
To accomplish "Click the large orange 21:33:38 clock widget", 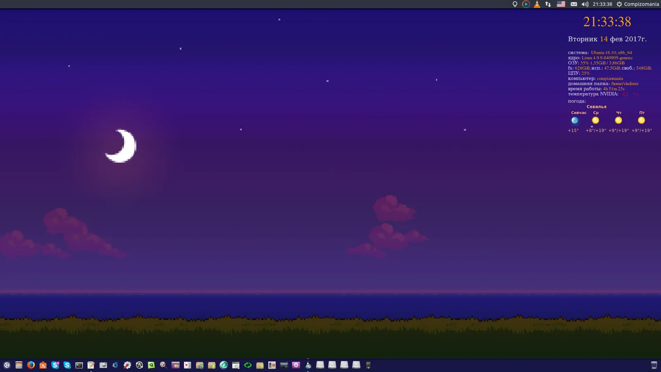I will click(x=607, y=21).
